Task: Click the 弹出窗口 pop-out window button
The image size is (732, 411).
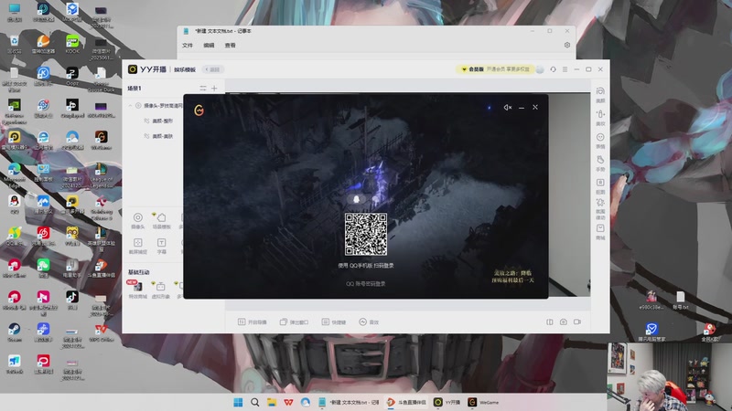Action: pos(294,322)
